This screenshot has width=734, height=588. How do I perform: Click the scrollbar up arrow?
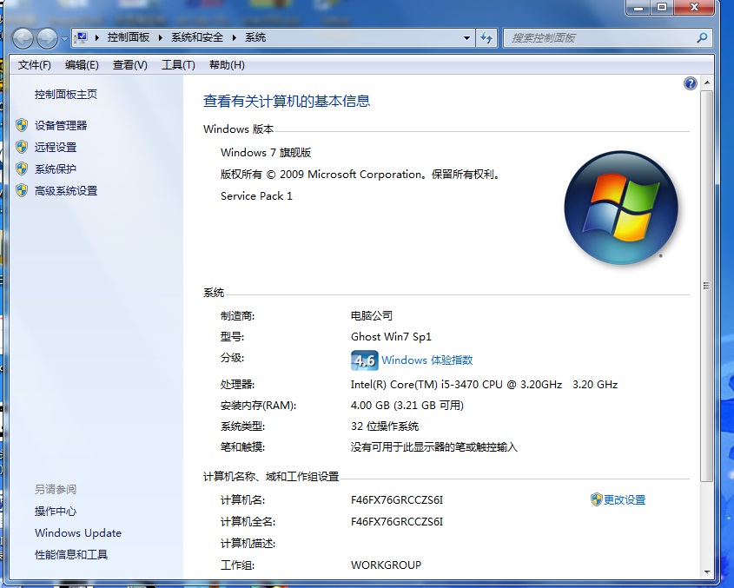point(707,83)
